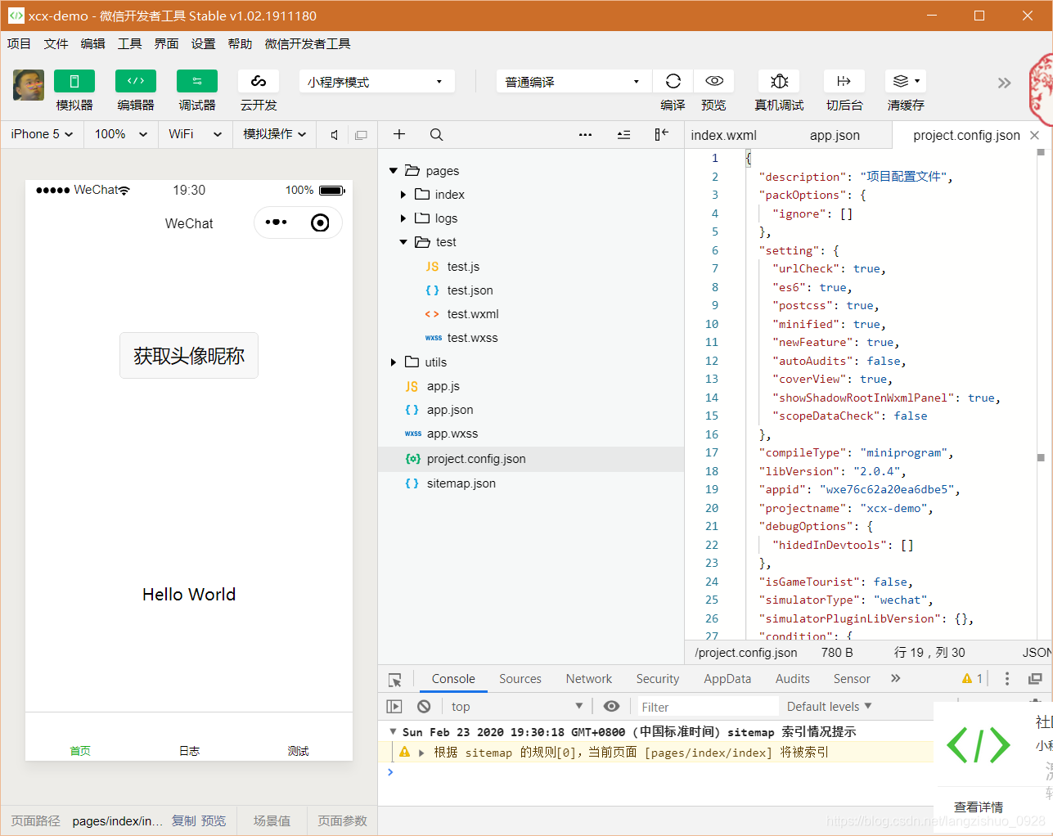Toggle console live expression eye icon
1053x836 pixels.
[611, 707]
